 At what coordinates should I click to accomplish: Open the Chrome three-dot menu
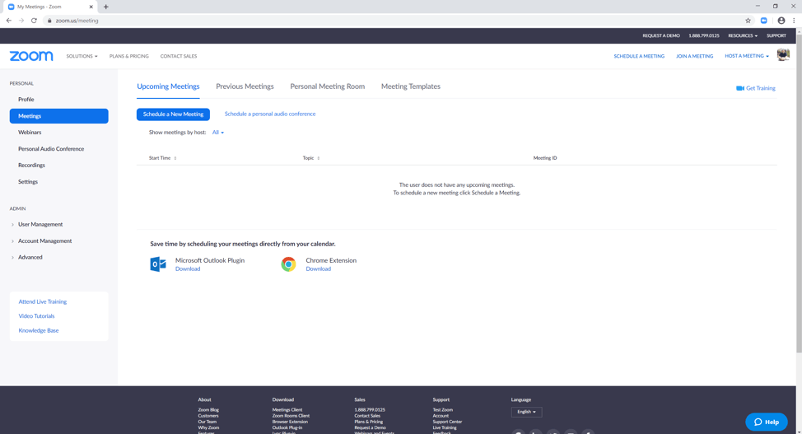click(x=794, y=21)
